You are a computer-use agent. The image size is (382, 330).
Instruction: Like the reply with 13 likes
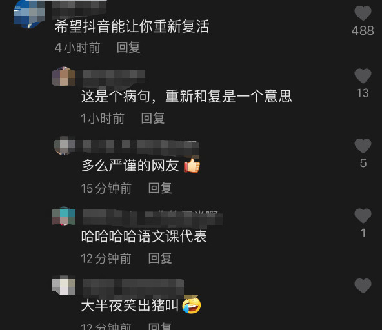point(363,76)
